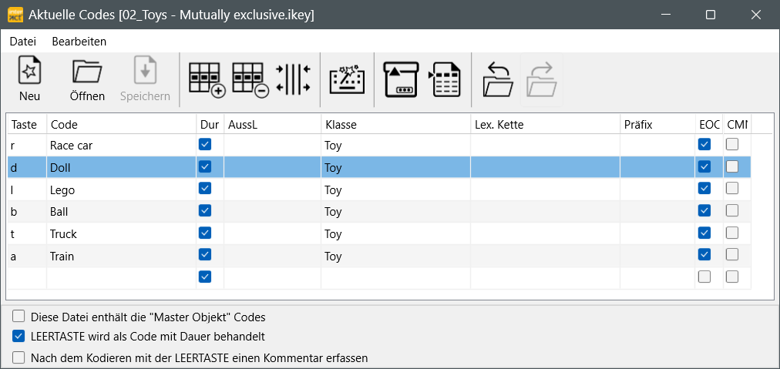This screenshot has height=369, width=780.
Task: Click the AussL column header
Action: pos(273,125)
